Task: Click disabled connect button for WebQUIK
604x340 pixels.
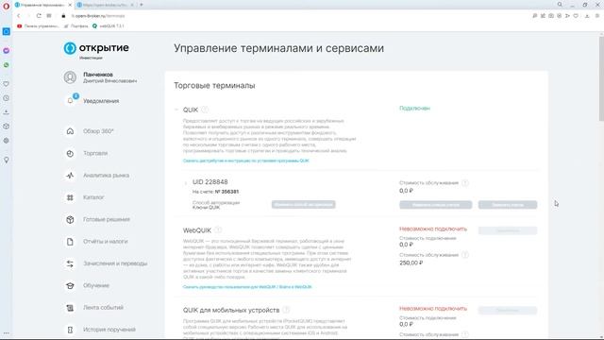Action: click(508, 230)
